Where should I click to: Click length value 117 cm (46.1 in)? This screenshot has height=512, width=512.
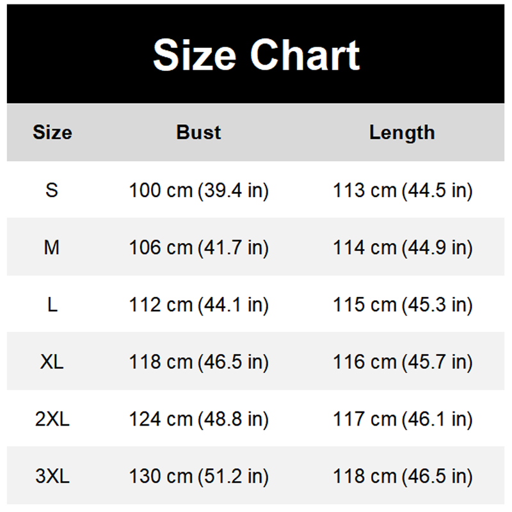pos(403,420)
